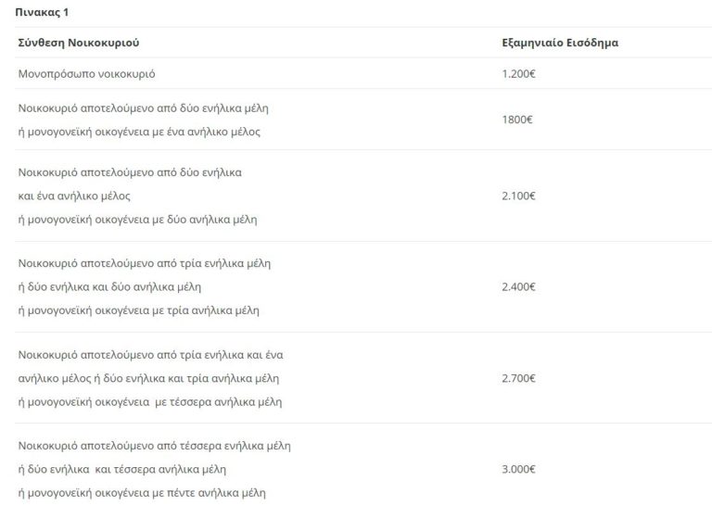The image size is (712, 506).
Task: Click 'ή μονογονεϊκή οικογένεια με δύο ανήλικα μέλη'
Action: click(x=138, y=220)
